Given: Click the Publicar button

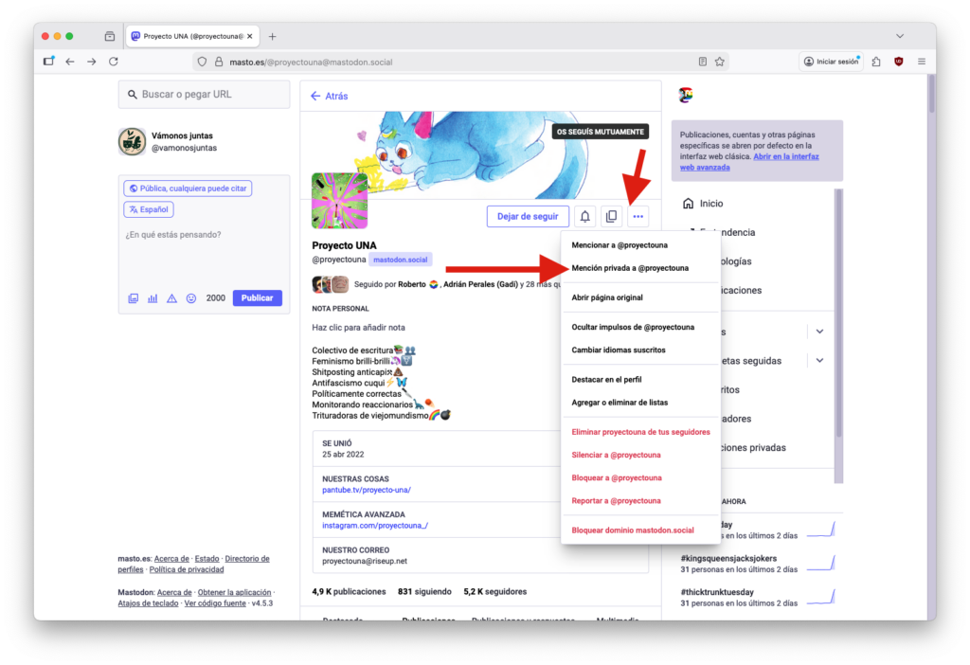Looking at the screenshot, I should tap(257, 297).
